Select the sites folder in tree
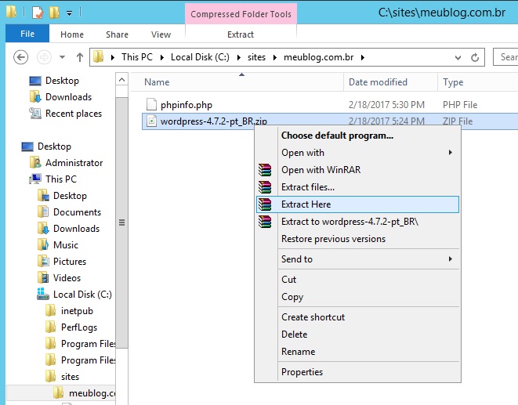 pos(70,377)
